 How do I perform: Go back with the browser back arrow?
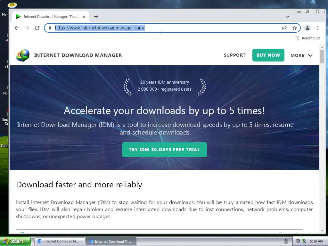[17, 28]
